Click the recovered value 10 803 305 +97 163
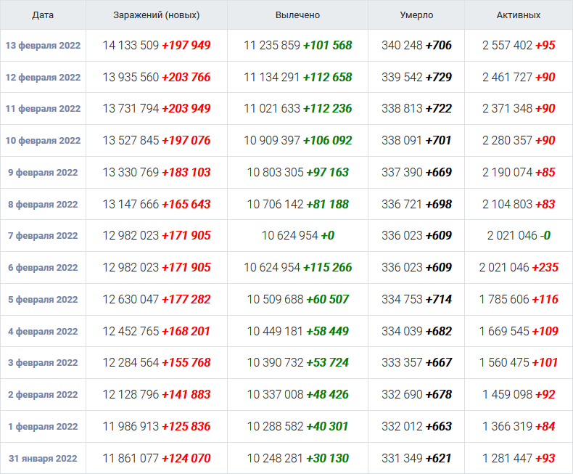This screenshot has width=573, height=474. click(297, 173)
